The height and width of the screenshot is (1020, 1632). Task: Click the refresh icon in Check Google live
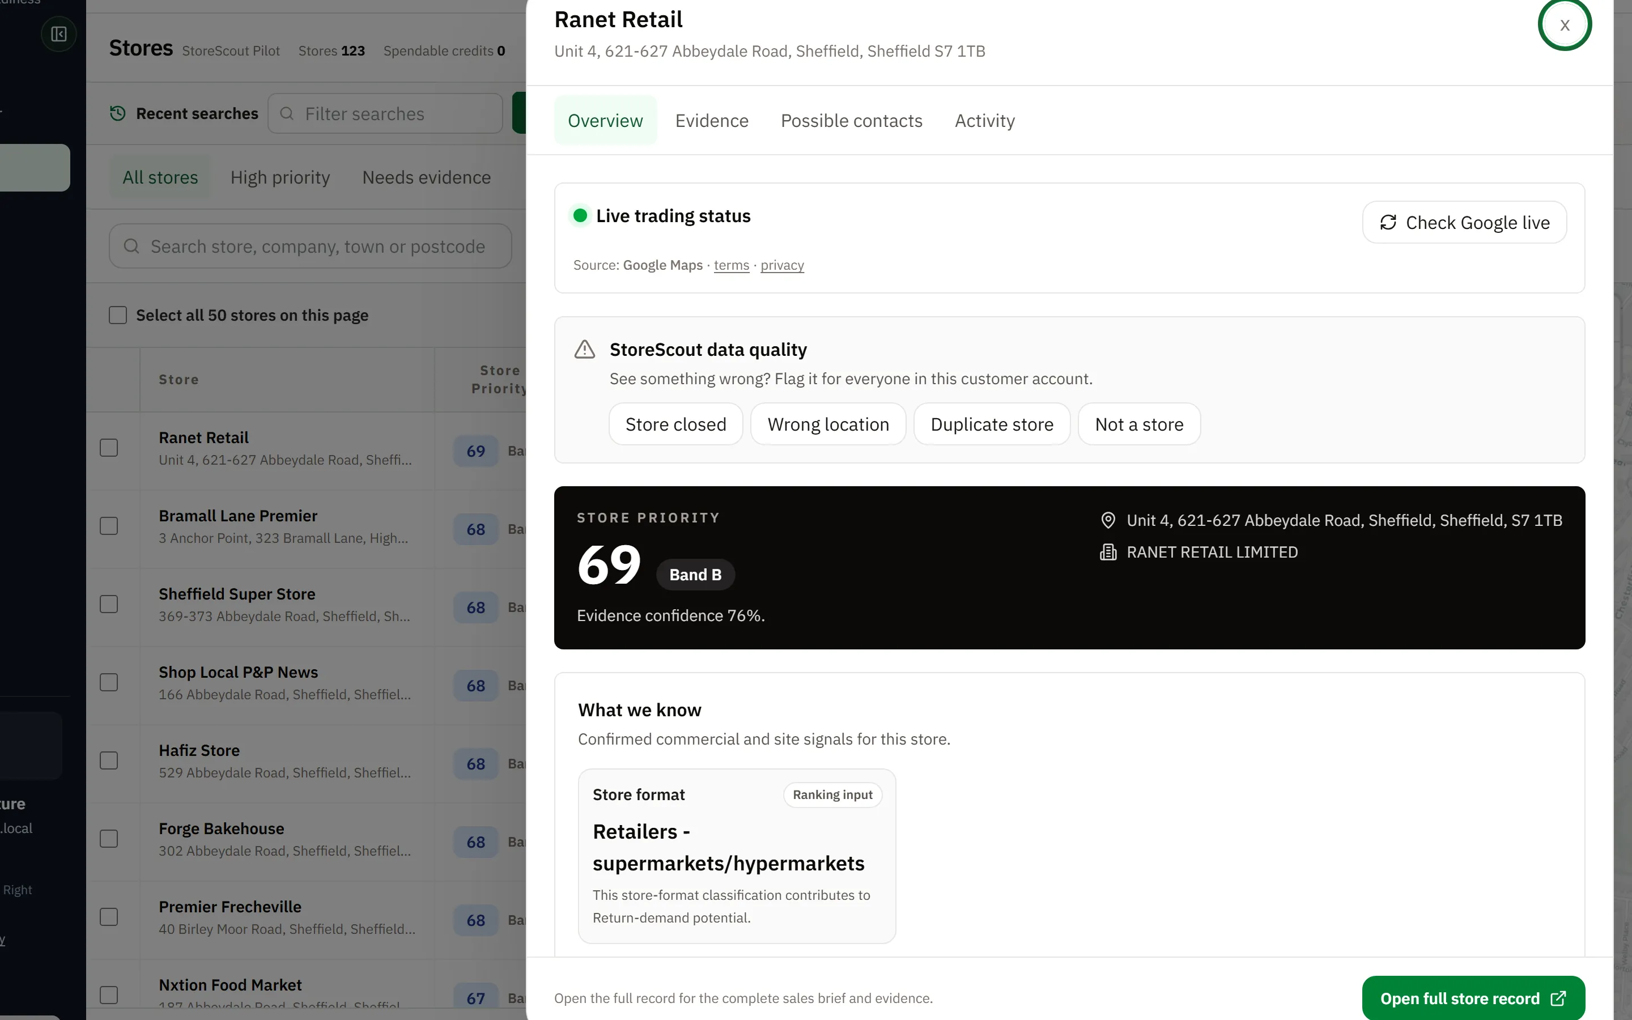point(1388,223)
